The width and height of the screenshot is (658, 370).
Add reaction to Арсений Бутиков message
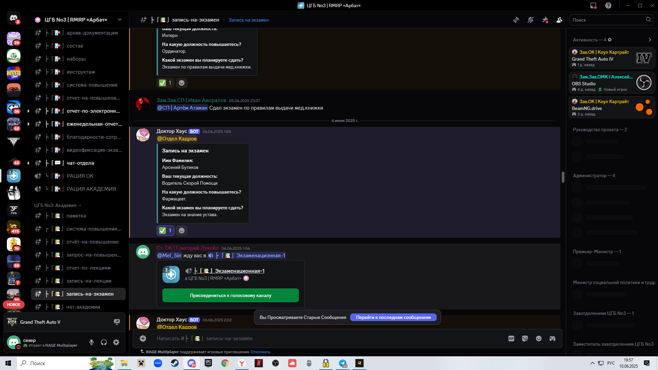click(x=182, y=231)
